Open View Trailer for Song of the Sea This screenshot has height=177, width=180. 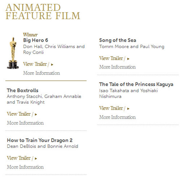pos(111,58)
